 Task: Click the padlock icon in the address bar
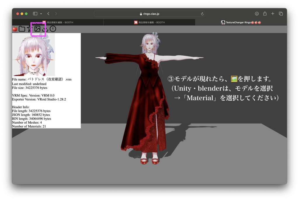coord(141,13)
